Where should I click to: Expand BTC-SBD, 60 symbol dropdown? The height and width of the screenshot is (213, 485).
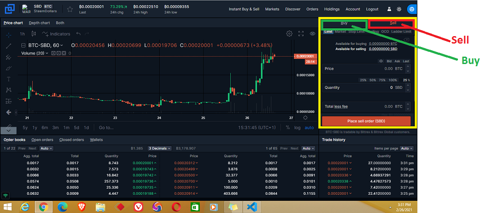click(45, 45)
